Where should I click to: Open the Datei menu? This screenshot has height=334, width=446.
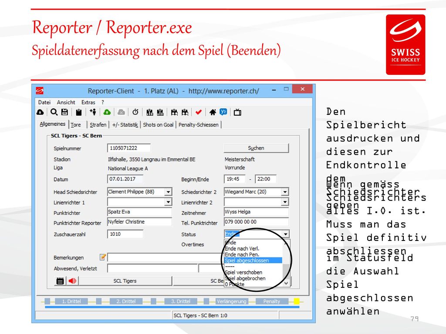(x=44, y=102)
